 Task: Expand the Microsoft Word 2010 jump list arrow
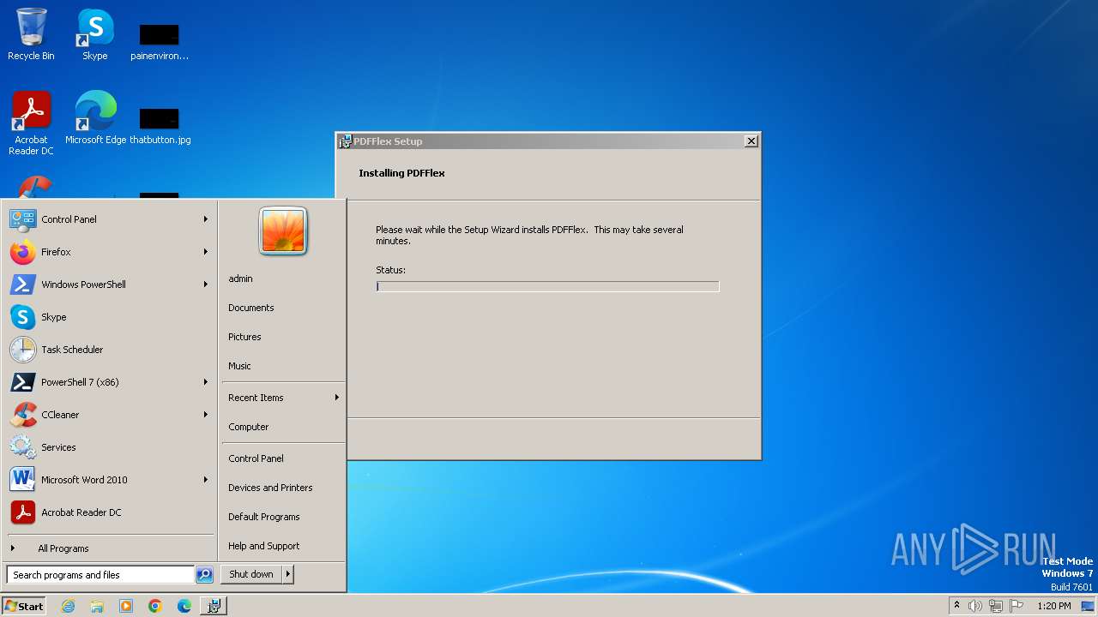point(206,480)
